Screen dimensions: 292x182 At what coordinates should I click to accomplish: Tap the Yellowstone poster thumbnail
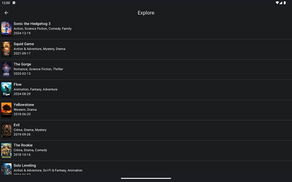pos(6,110)
